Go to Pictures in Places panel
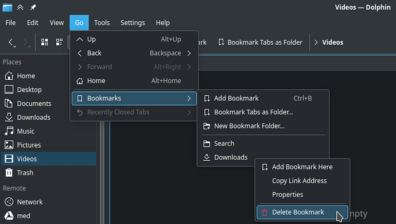This screenshot has width=396, height=224. point(48,145)
